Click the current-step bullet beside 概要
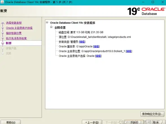 point(3,43)
